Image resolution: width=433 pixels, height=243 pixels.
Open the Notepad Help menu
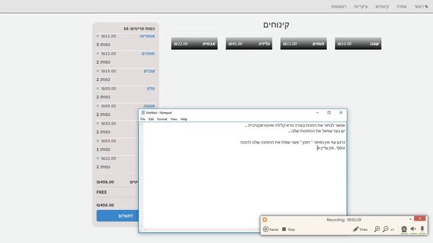click(x=184, y=119)
